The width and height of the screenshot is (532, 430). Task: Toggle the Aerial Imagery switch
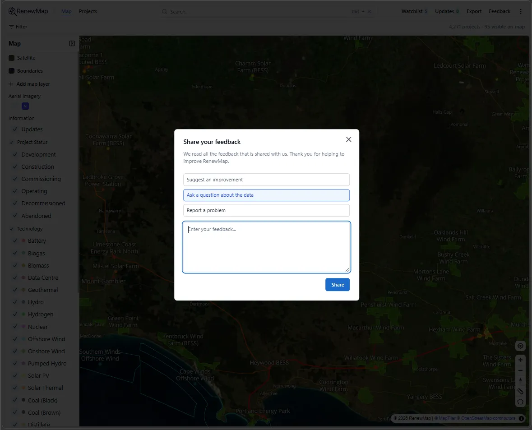pos(25,106)
